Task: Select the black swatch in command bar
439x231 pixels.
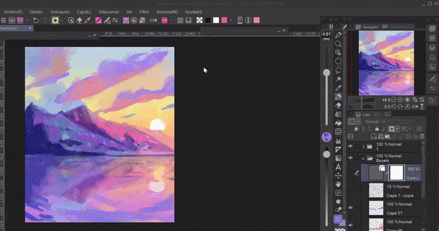Action: pyautogui.click(x=208, y=20)
